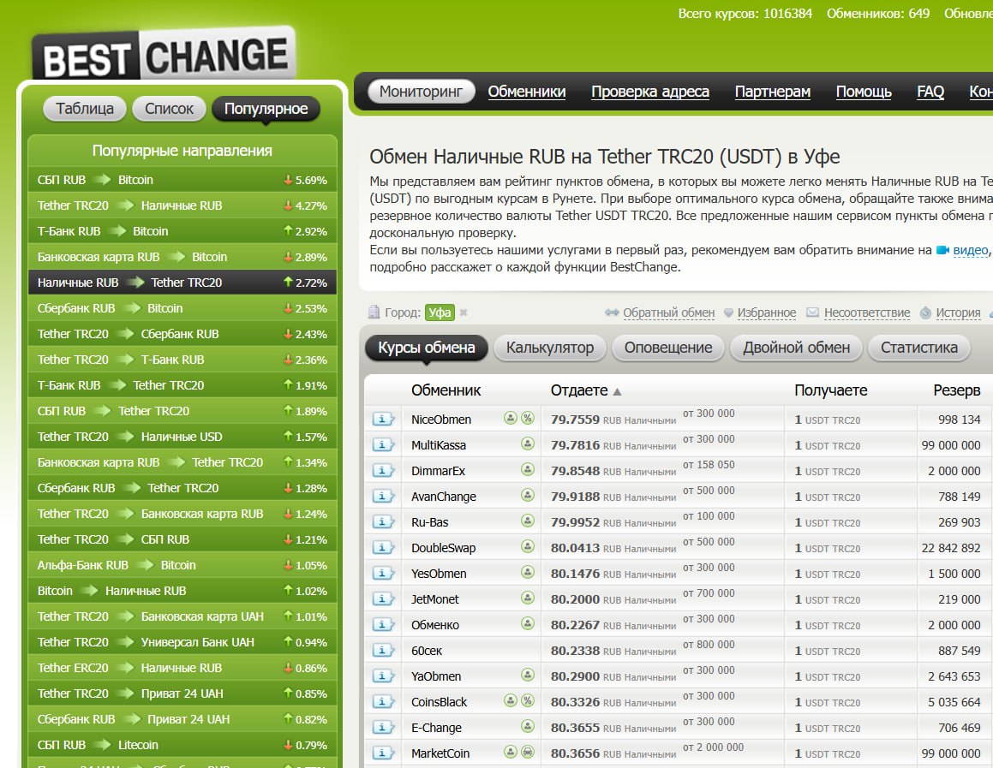Open the Уфа city selector

coord(440,313)
